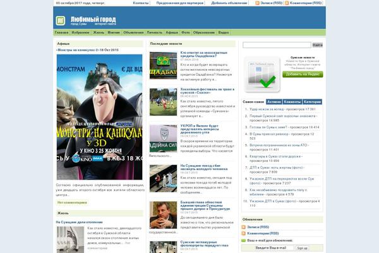Click the thumbnail of man in suit

point(163,215)
